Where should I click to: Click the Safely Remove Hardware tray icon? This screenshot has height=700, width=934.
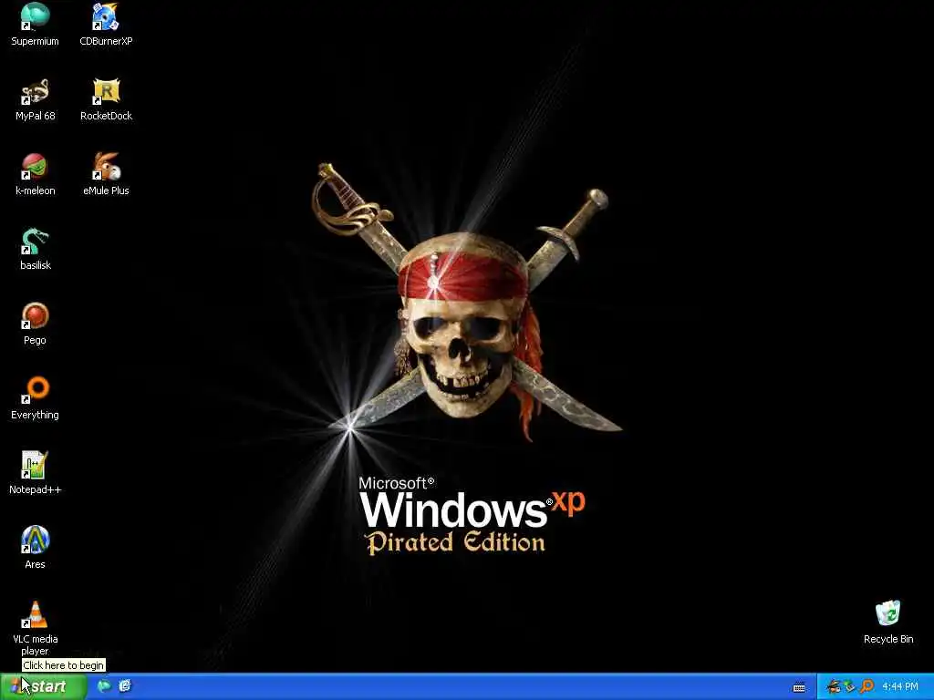(849, 687)
